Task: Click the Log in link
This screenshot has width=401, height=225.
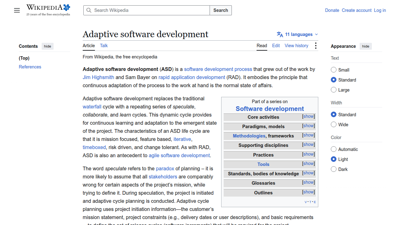Action: (380, 10)
